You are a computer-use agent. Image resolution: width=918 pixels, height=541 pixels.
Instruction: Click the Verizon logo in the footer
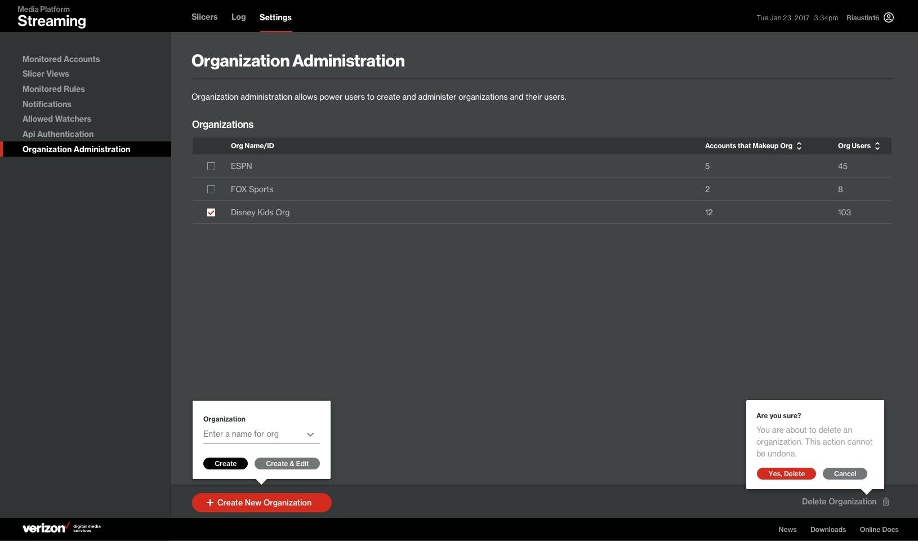(61, 528)
